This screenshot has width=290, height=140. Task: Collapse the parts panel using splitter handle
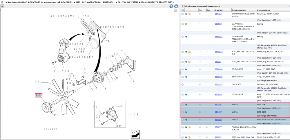[180, 72]
